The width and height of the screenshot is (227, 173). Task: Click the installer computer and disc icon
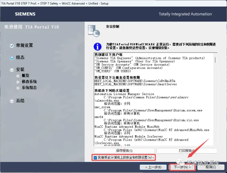click(94, 31)
